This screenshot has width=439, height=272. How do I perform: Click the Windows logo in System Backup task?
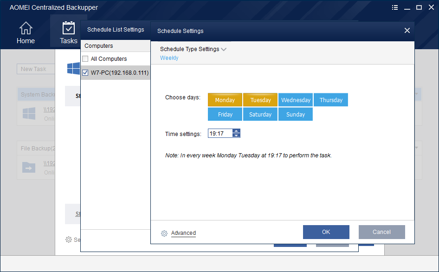pos(29,113)
